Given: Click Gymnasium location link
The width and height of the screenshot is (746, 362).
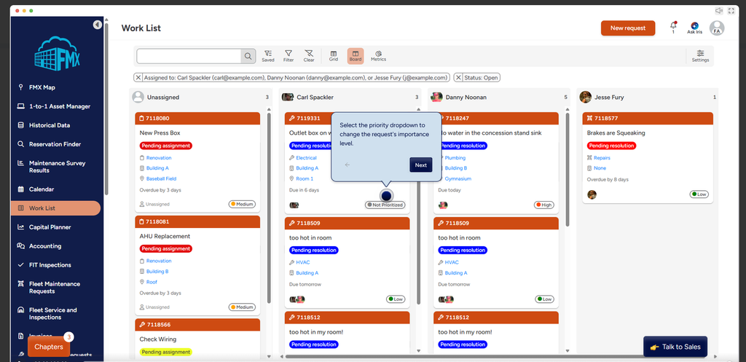Looking at the screenshot, I should 458,179.
